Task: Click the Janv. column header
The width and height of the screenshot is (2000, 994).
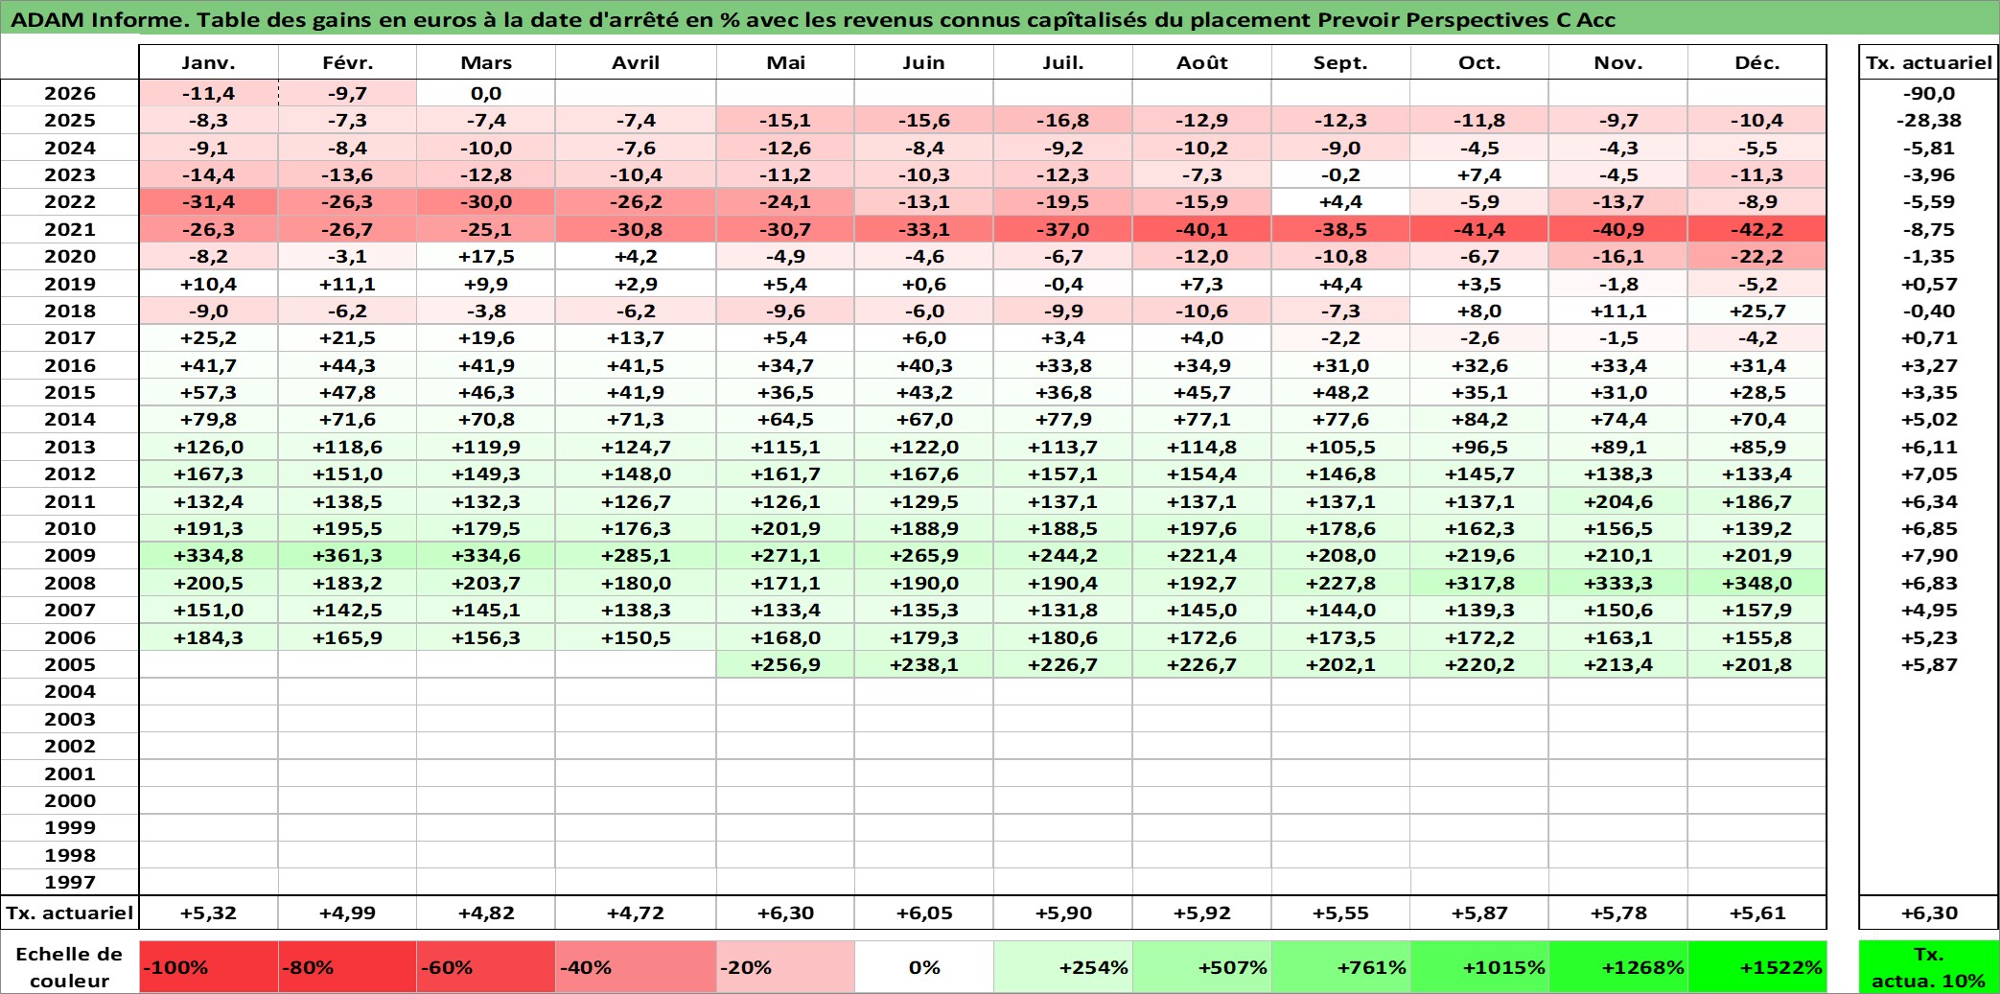Action: (x=208, y=62)
